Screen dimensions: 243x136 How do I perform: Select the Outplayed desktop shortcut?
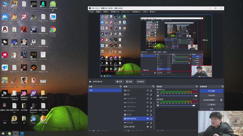[x=5, y=94]
